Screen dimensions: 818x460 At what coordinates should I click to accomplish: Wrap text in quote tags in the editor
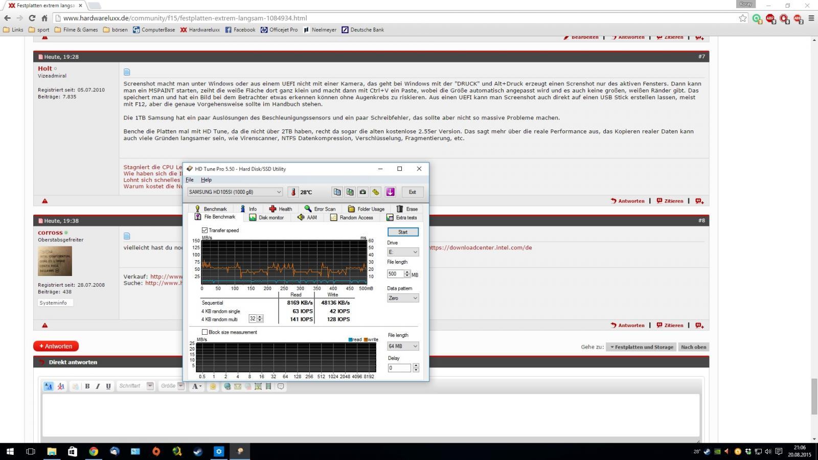pos(281,386)
